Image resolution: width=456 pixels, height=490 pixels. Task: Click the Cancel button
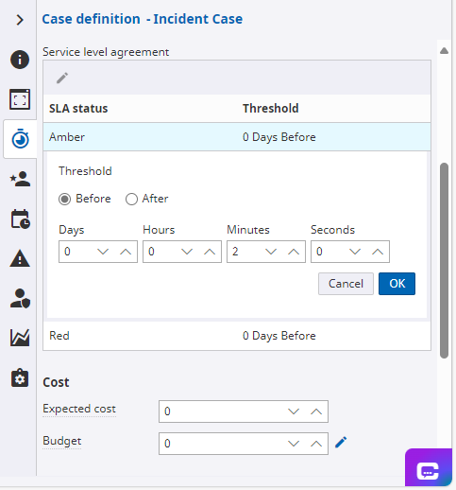tap(346, 284)
